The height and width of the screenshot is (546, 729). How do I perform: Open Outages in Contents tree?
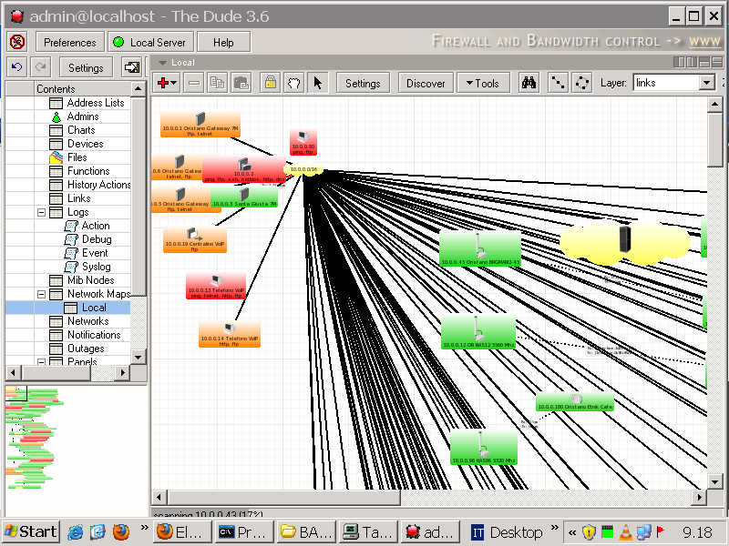[86, 349]
